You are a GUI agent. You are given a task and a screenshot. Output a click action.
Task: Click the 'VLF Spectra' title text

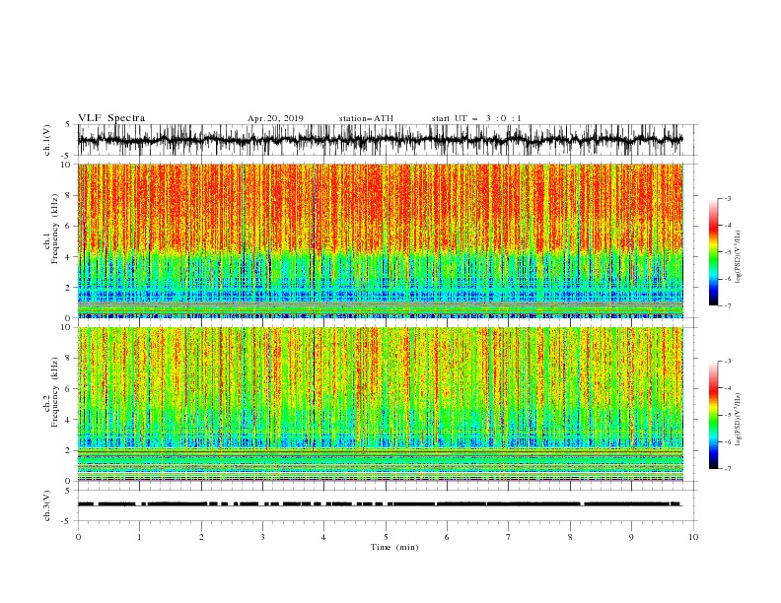click(111, 118)
